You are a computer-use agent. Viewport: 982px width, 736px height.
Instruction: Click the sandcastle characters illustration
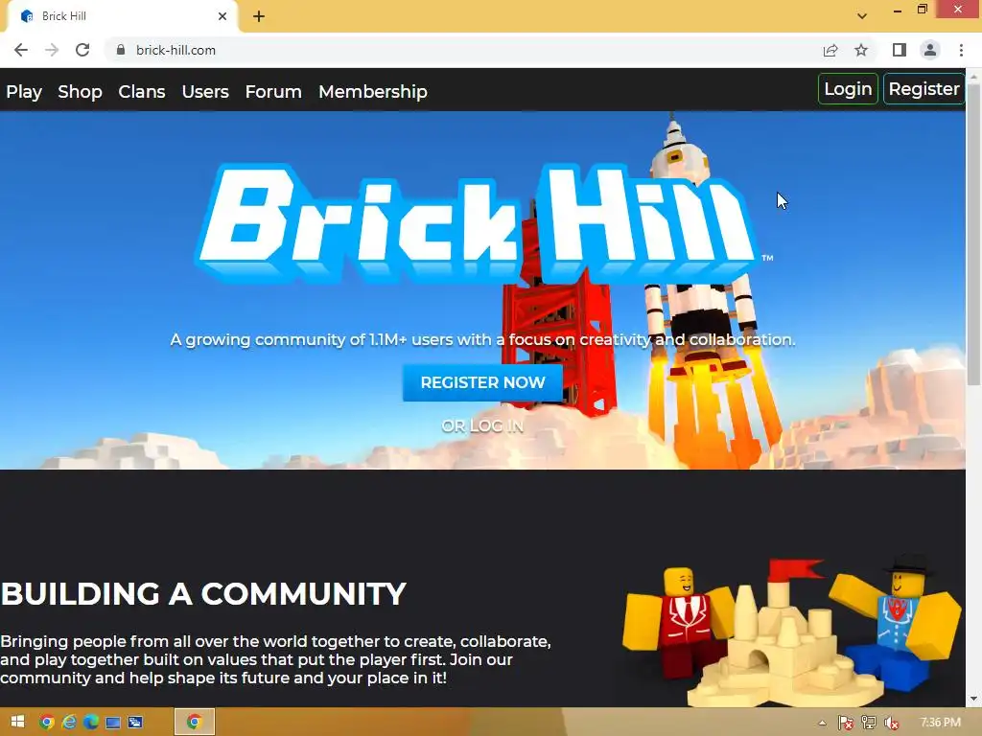point(791,631)
